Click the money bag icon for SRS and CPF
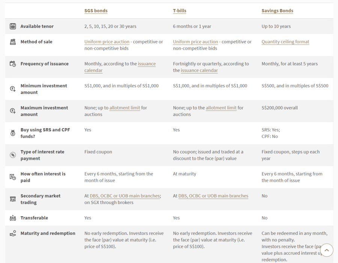The width and height of the screenshot is (338, 263). [x=13, y=133]
